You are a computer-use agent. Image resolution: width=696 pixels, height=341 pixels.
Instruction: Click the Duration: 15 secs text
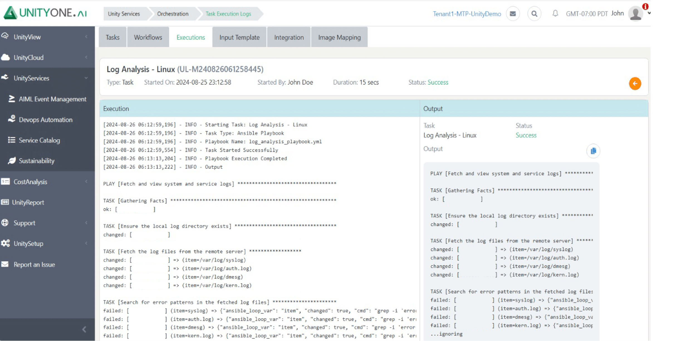point(356,82)
